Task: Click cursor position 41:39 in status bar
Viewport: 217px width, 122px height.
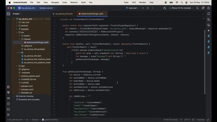Action: [171, 120]
